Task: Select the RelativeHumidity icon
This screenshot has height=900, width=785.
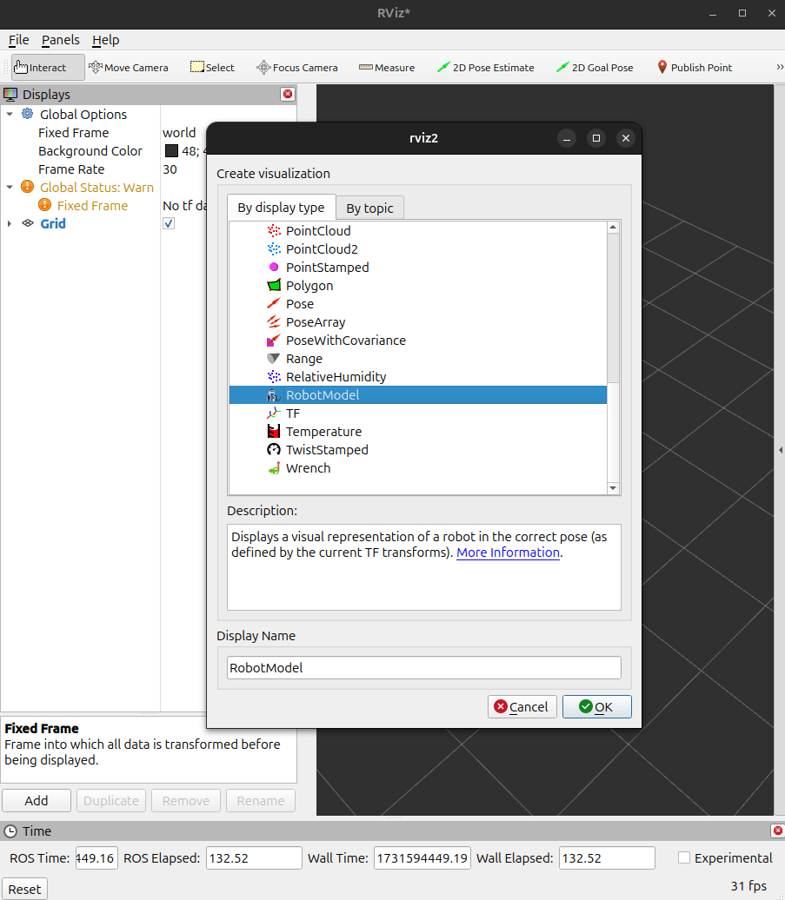Action: [274, 376]
